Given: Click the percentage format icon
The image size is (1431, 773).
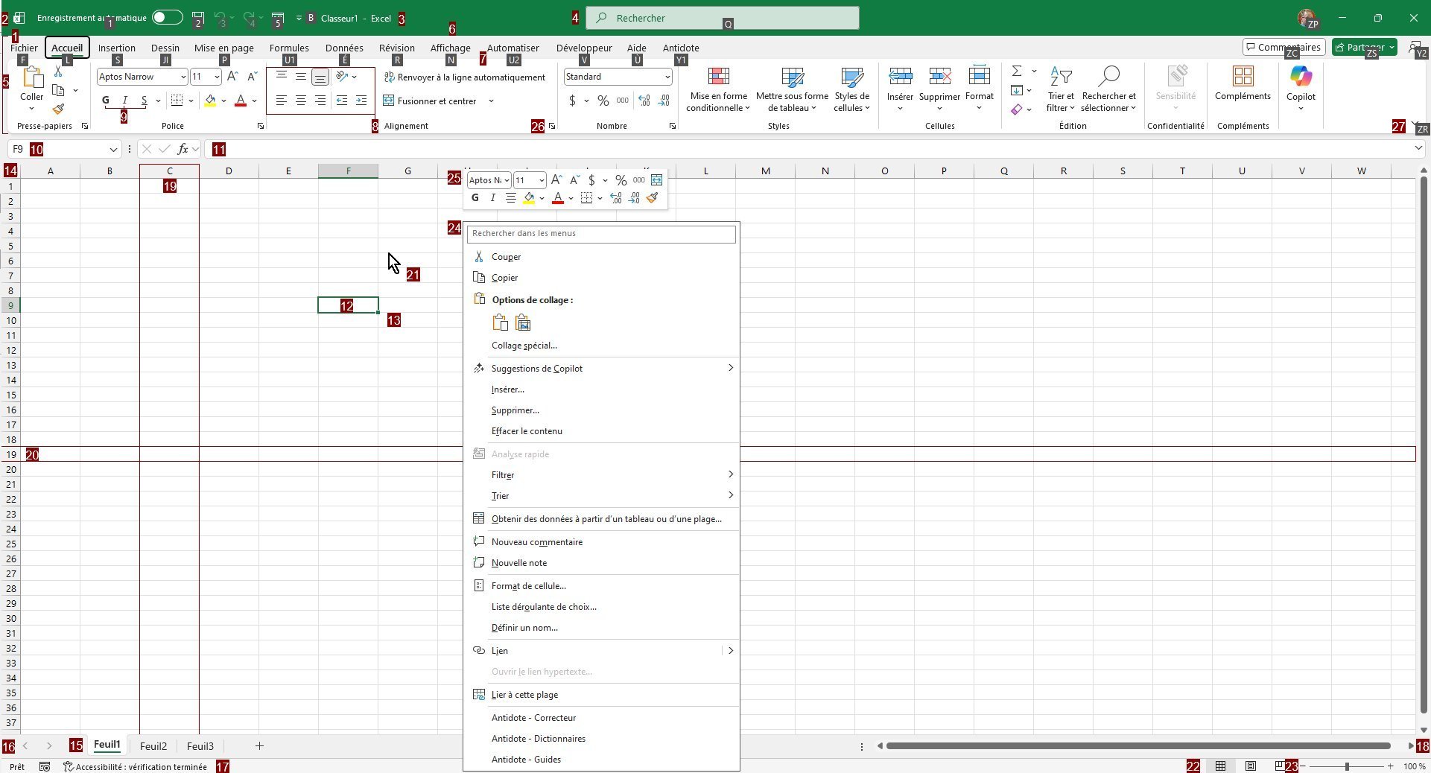Looking at the screenshot, I should [x=603, y=101].
